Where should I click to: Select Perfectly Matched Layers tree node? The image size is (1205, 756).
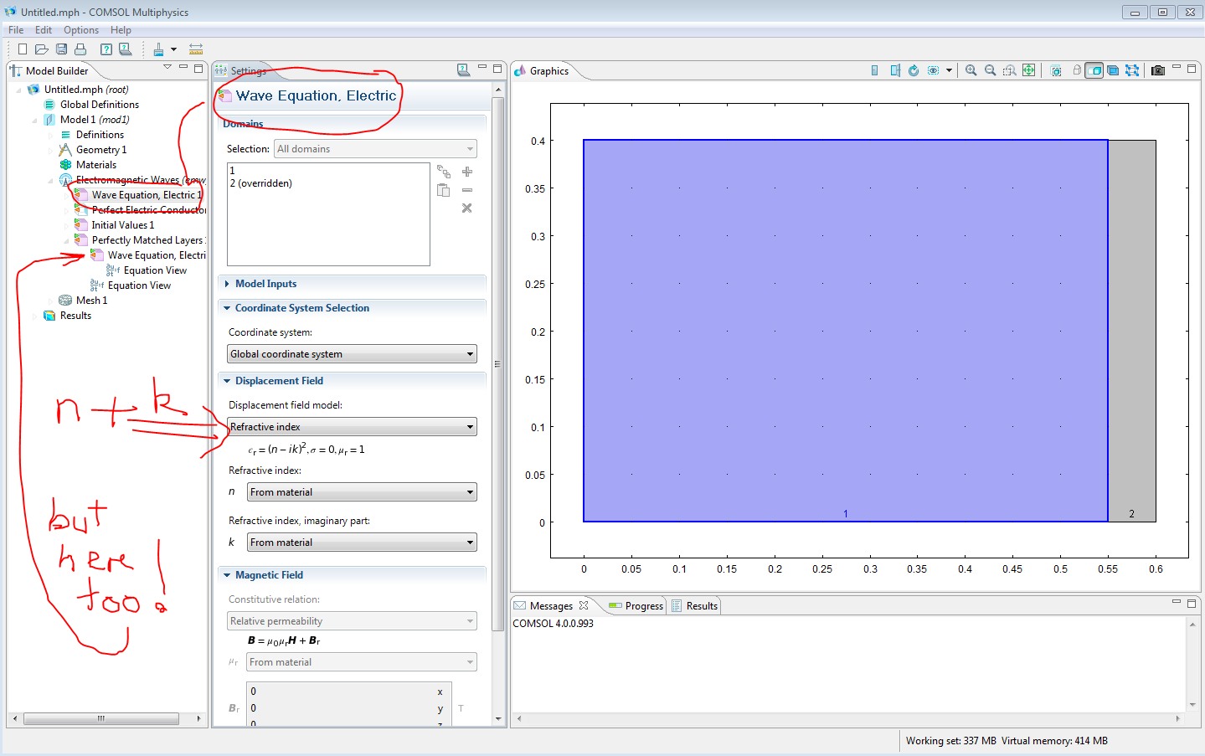click(x=147, y=240)
